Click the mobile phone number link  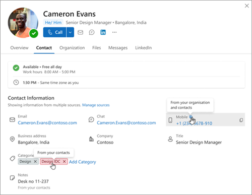pos(194,123)
